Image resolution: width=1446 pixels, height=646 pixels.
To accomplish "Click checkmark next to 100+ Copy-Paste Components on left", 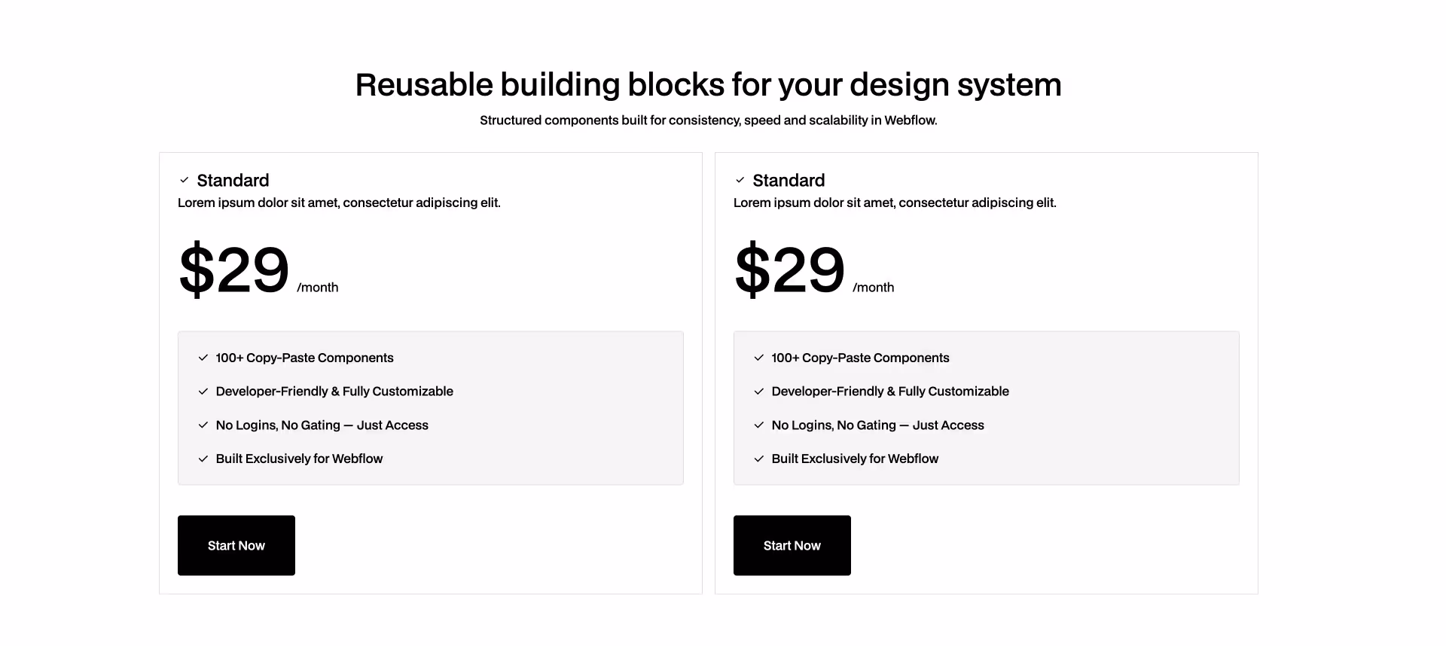I will (x=203, y=358).
